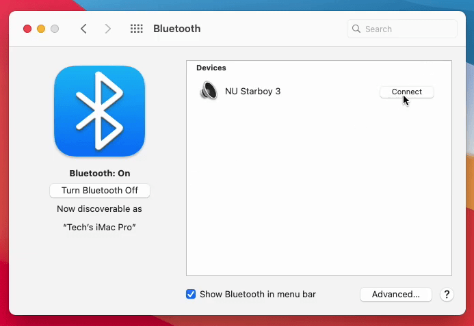
Task: Show all preferences grid icon
Action: pos(137,29)
